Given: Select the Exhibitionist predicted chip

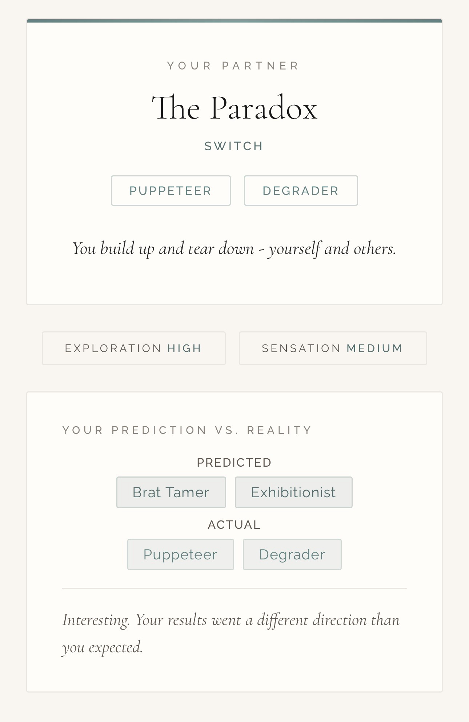Looking at the screenshot, I should pos(293,492).
